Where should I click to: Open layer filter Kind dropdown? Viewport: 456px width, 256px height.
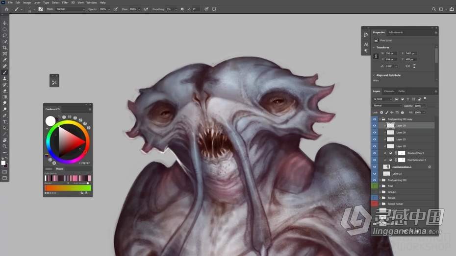pyautogui.click(x=383, y=99)
